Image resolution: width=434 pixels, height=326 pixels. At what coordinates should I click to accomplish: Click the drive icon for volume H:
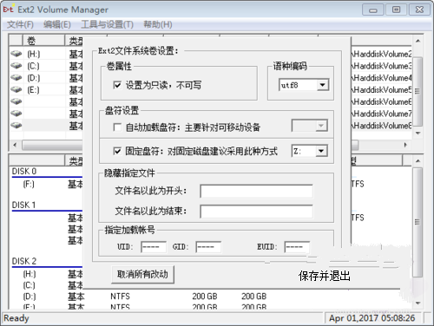click(16, 54)
